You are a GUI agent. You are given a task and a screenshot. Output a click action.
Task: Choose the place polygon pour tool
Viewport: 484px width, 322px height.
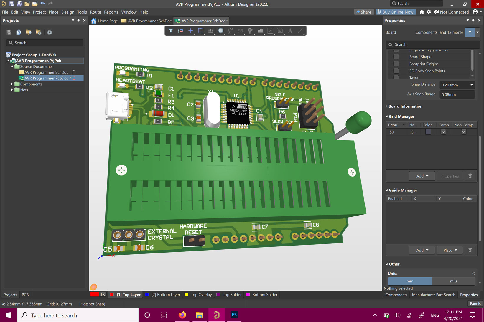point(261,31)
